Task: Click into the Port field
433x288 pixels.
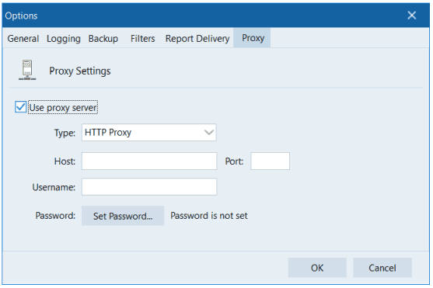Action: click(270, 161)
